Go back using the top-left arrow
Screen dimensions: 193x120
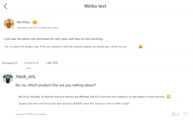[x=5, y=6]
